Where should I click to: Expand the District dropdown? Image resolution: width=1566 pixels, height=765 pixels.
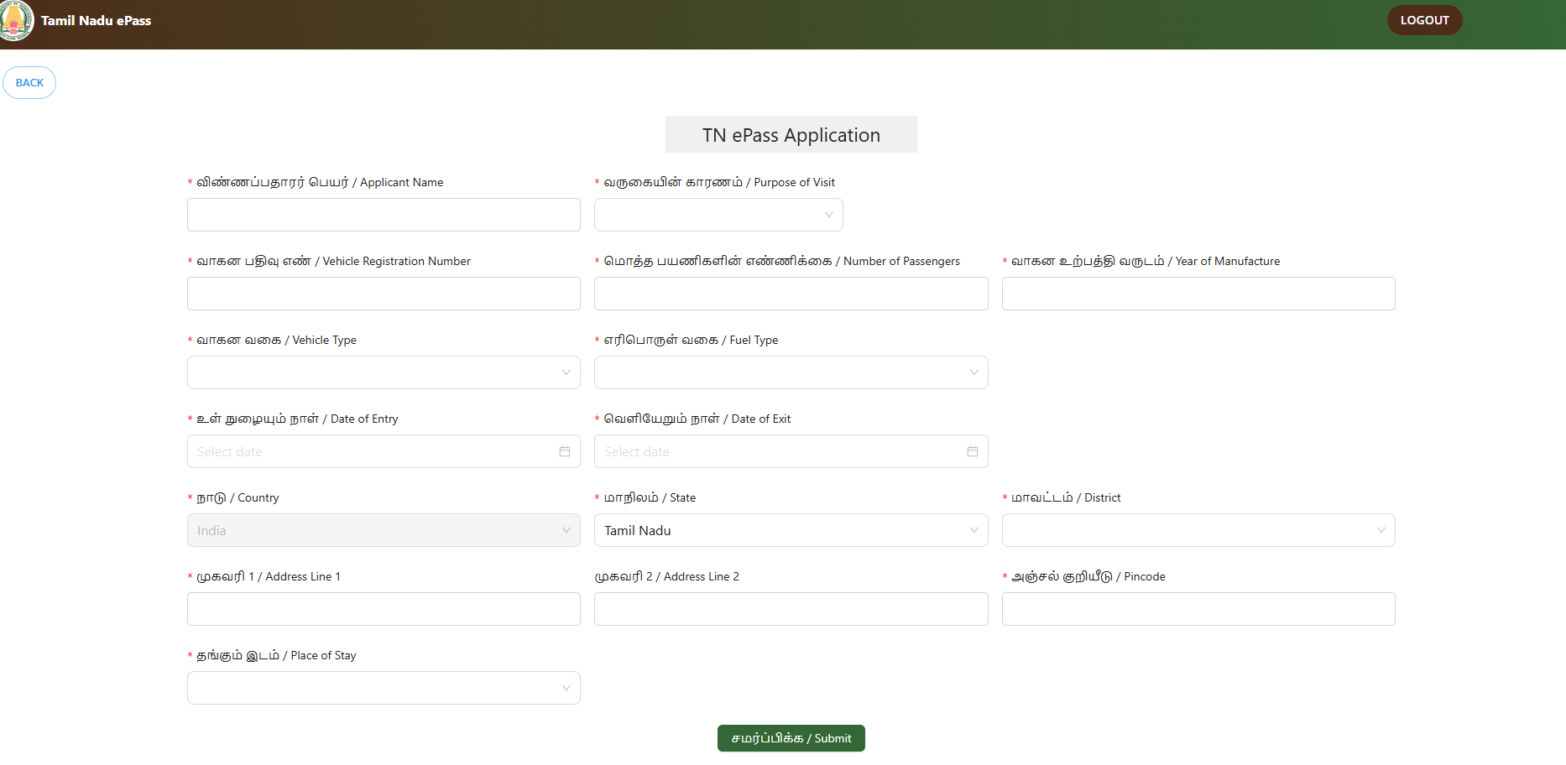(1198, 530)
